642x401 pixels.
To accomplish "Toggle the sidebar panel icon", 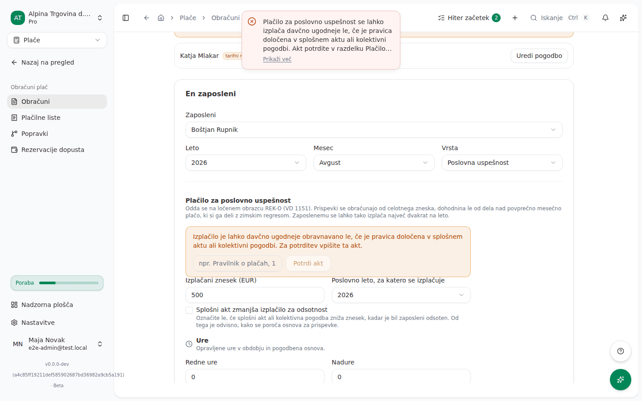I will [x=126, y=18].
